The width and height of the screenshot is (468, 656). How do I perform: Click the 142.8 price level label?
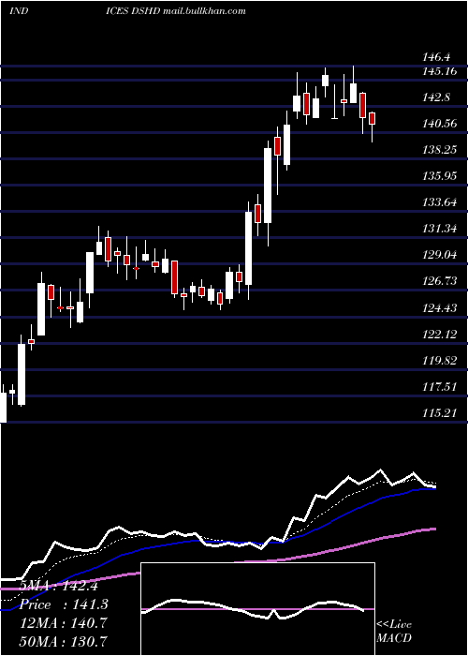(x=436, y=97)
